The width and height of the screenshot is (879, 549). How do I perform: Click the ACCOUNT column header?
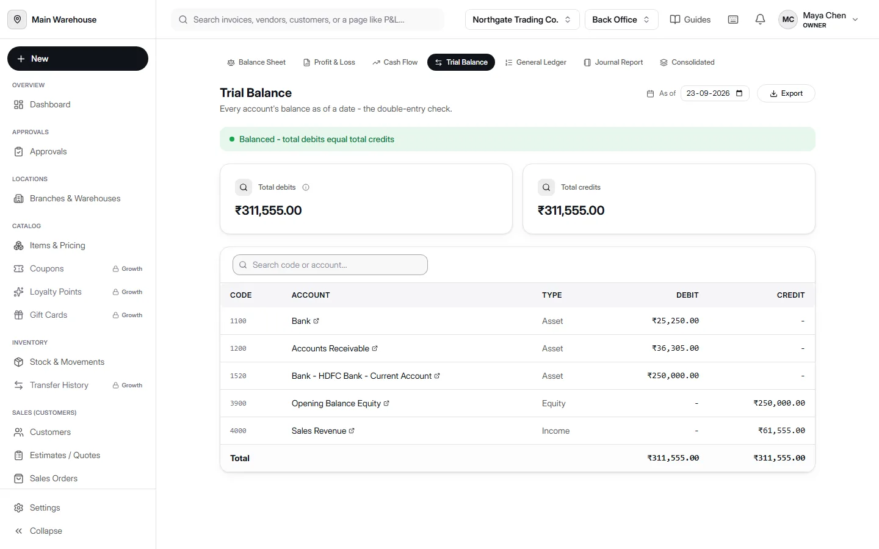point(311,295)
